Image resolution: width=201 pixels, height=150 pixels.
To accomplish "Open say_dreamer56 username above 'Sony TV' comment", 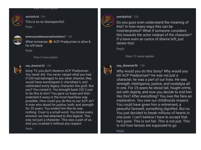I will 35,66.
